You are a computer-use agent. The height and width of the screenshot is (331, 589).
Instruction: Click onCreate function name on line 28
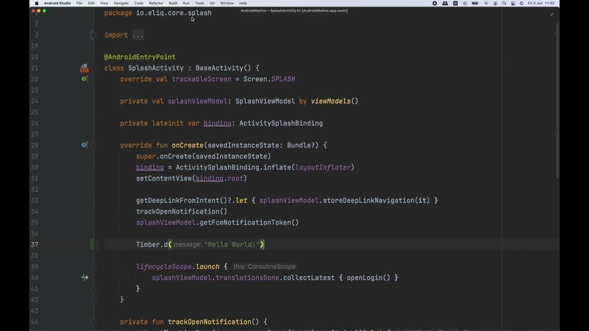click(188, 145)
